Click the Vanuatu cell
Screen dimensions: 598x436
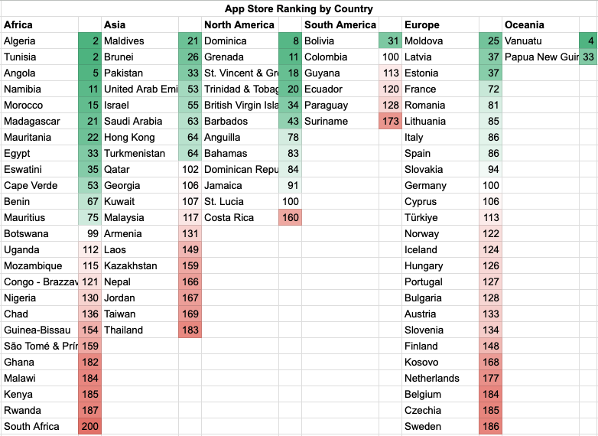[x=541, y=41]
